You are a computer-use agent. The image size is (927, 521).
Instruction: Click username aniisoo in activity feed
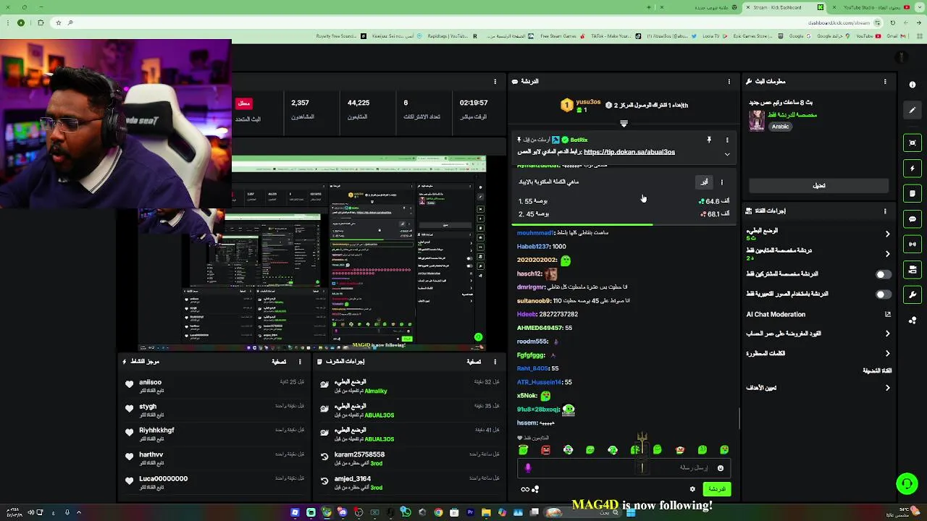151,382
